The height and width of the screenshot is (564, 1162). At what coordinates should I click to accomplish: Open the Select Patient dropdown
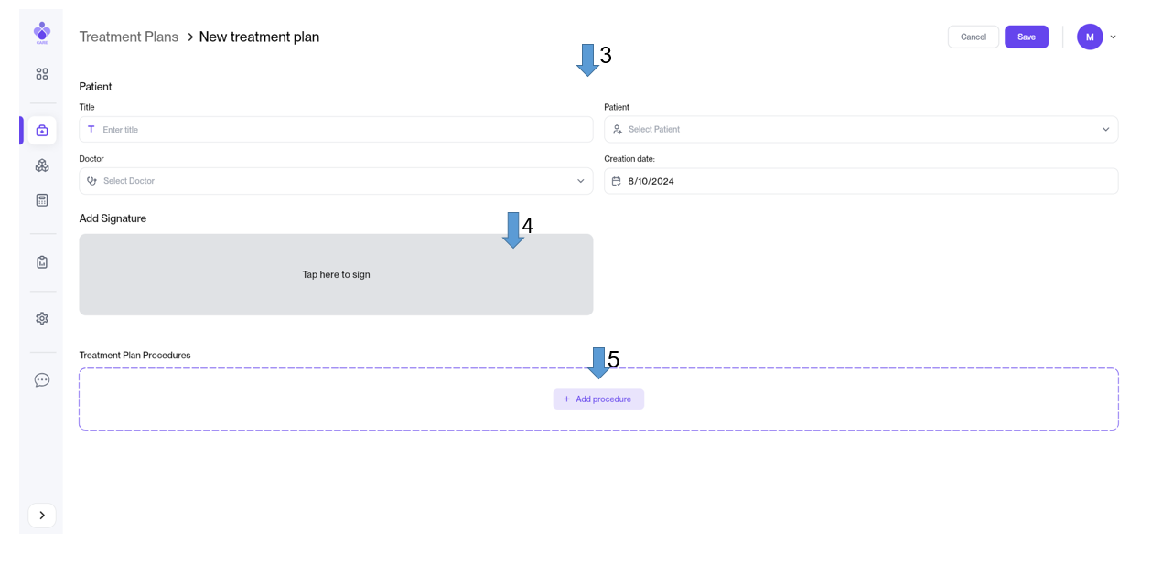(x=860, y=130)
